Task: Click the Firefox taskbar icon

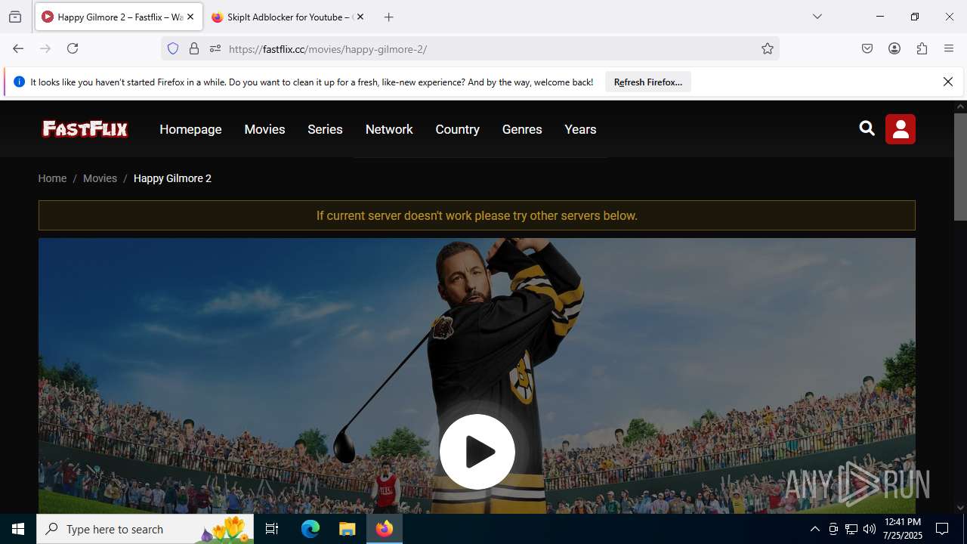Action: tap(385, 529)
